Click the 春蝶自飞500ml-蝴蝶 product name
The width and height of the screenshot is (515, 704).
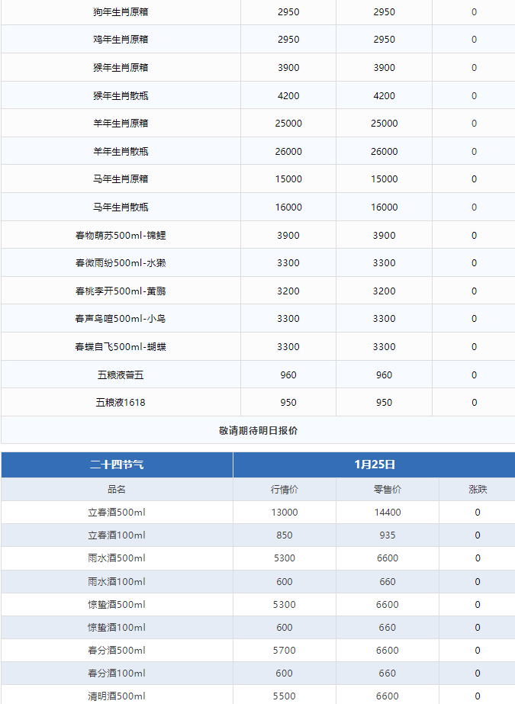(121, 347)
